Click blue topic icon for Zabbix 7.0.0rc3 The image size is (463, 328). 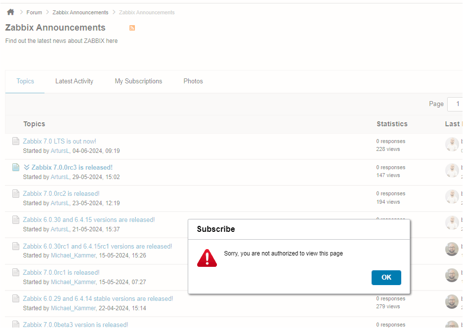(16, 167)
